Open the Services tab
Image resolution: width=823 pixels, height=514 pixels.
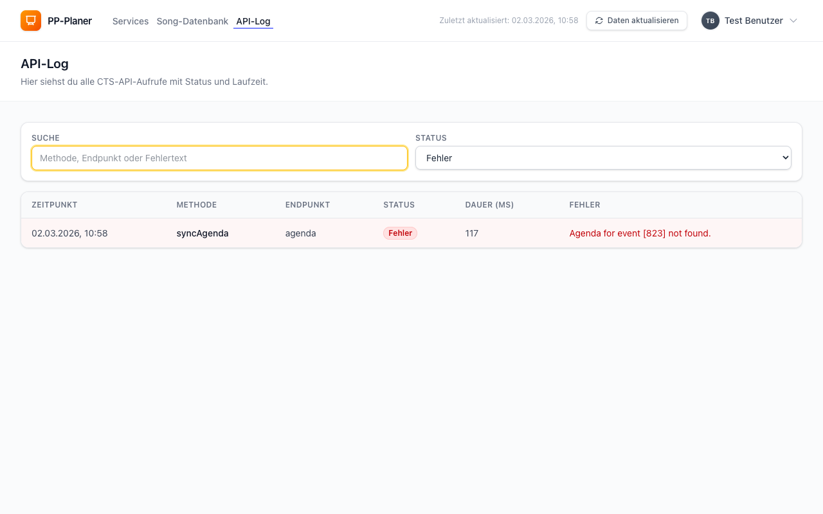(x=131, y=21)
